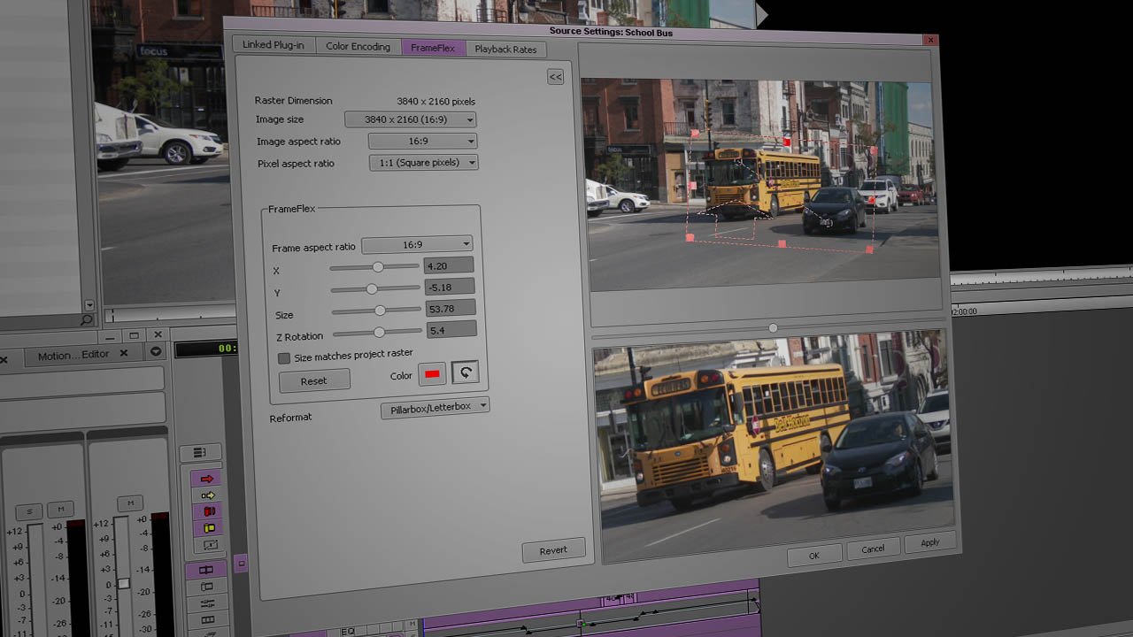Open the Playback Rates tab

point(505,50)
